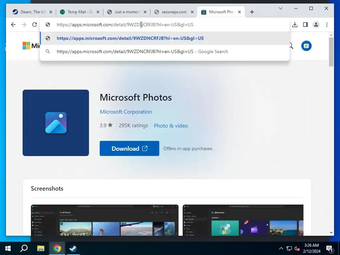Choose the Google Search suggestion
The image size is (340, 255).
pos(165,51)
